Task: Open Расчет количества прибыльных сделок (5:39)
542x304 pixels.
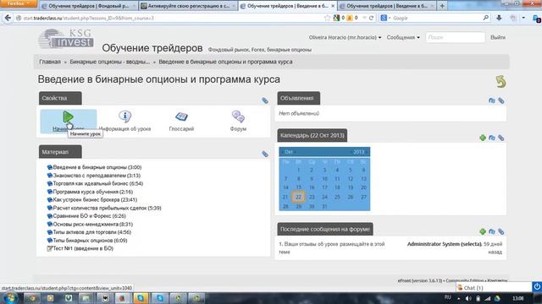Action: (x=107, y=208)
